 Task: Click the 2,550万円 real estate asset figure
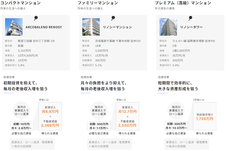click(x=127, y=126)
